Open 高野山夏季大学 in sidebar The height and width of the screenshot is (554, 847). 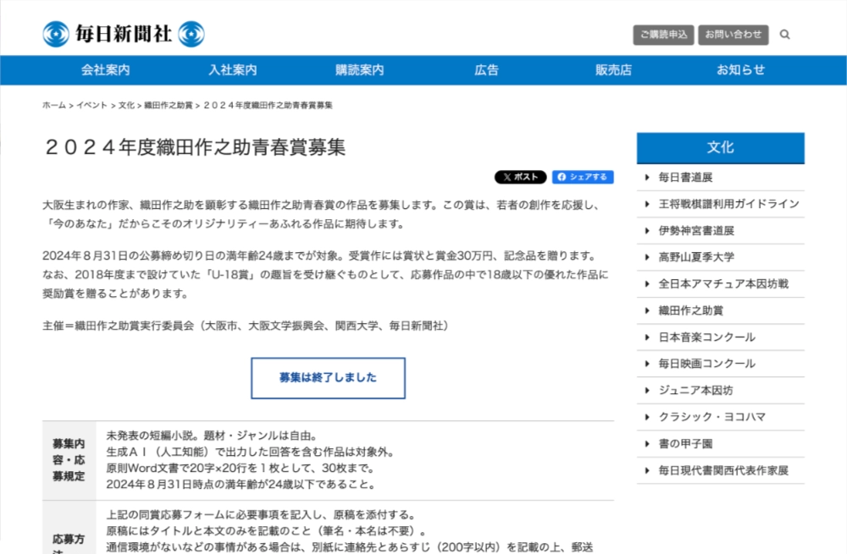[x=695, y=257]
